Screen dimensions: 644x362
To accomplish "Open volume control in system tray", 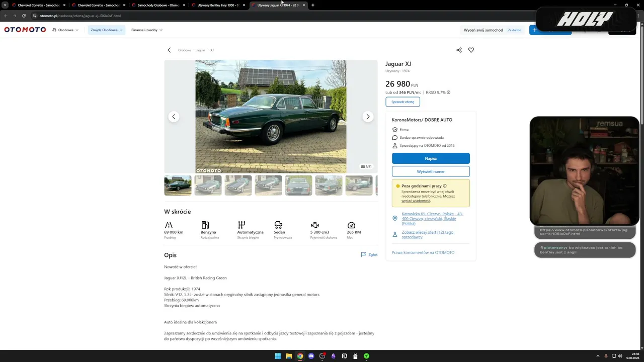I will pos(620,356).
